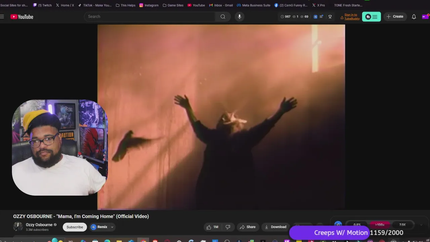The width and height of the screenshot is (430, 242).
Task: Open the X Pro bookmark
Action: 318,5
